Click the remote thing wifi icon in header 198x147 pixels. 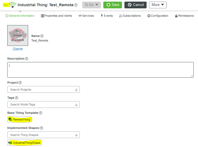12,5
